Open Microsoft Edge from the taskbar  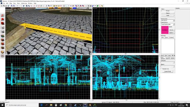41,105
